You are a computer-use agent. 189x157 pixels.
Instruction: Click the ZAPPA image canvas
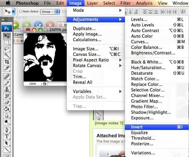click(45, 57)
